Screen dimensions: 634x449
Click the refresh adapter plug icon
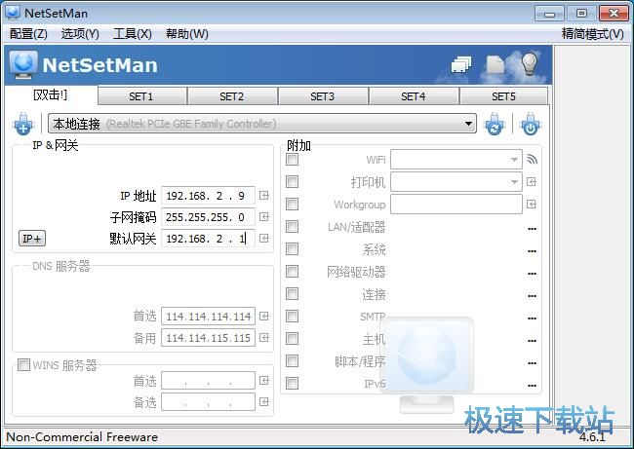click(x=495, y=124)
